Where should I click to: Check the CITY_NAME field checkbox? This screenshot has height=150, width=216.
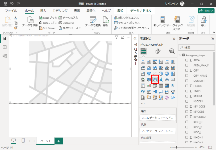point(187,76)
